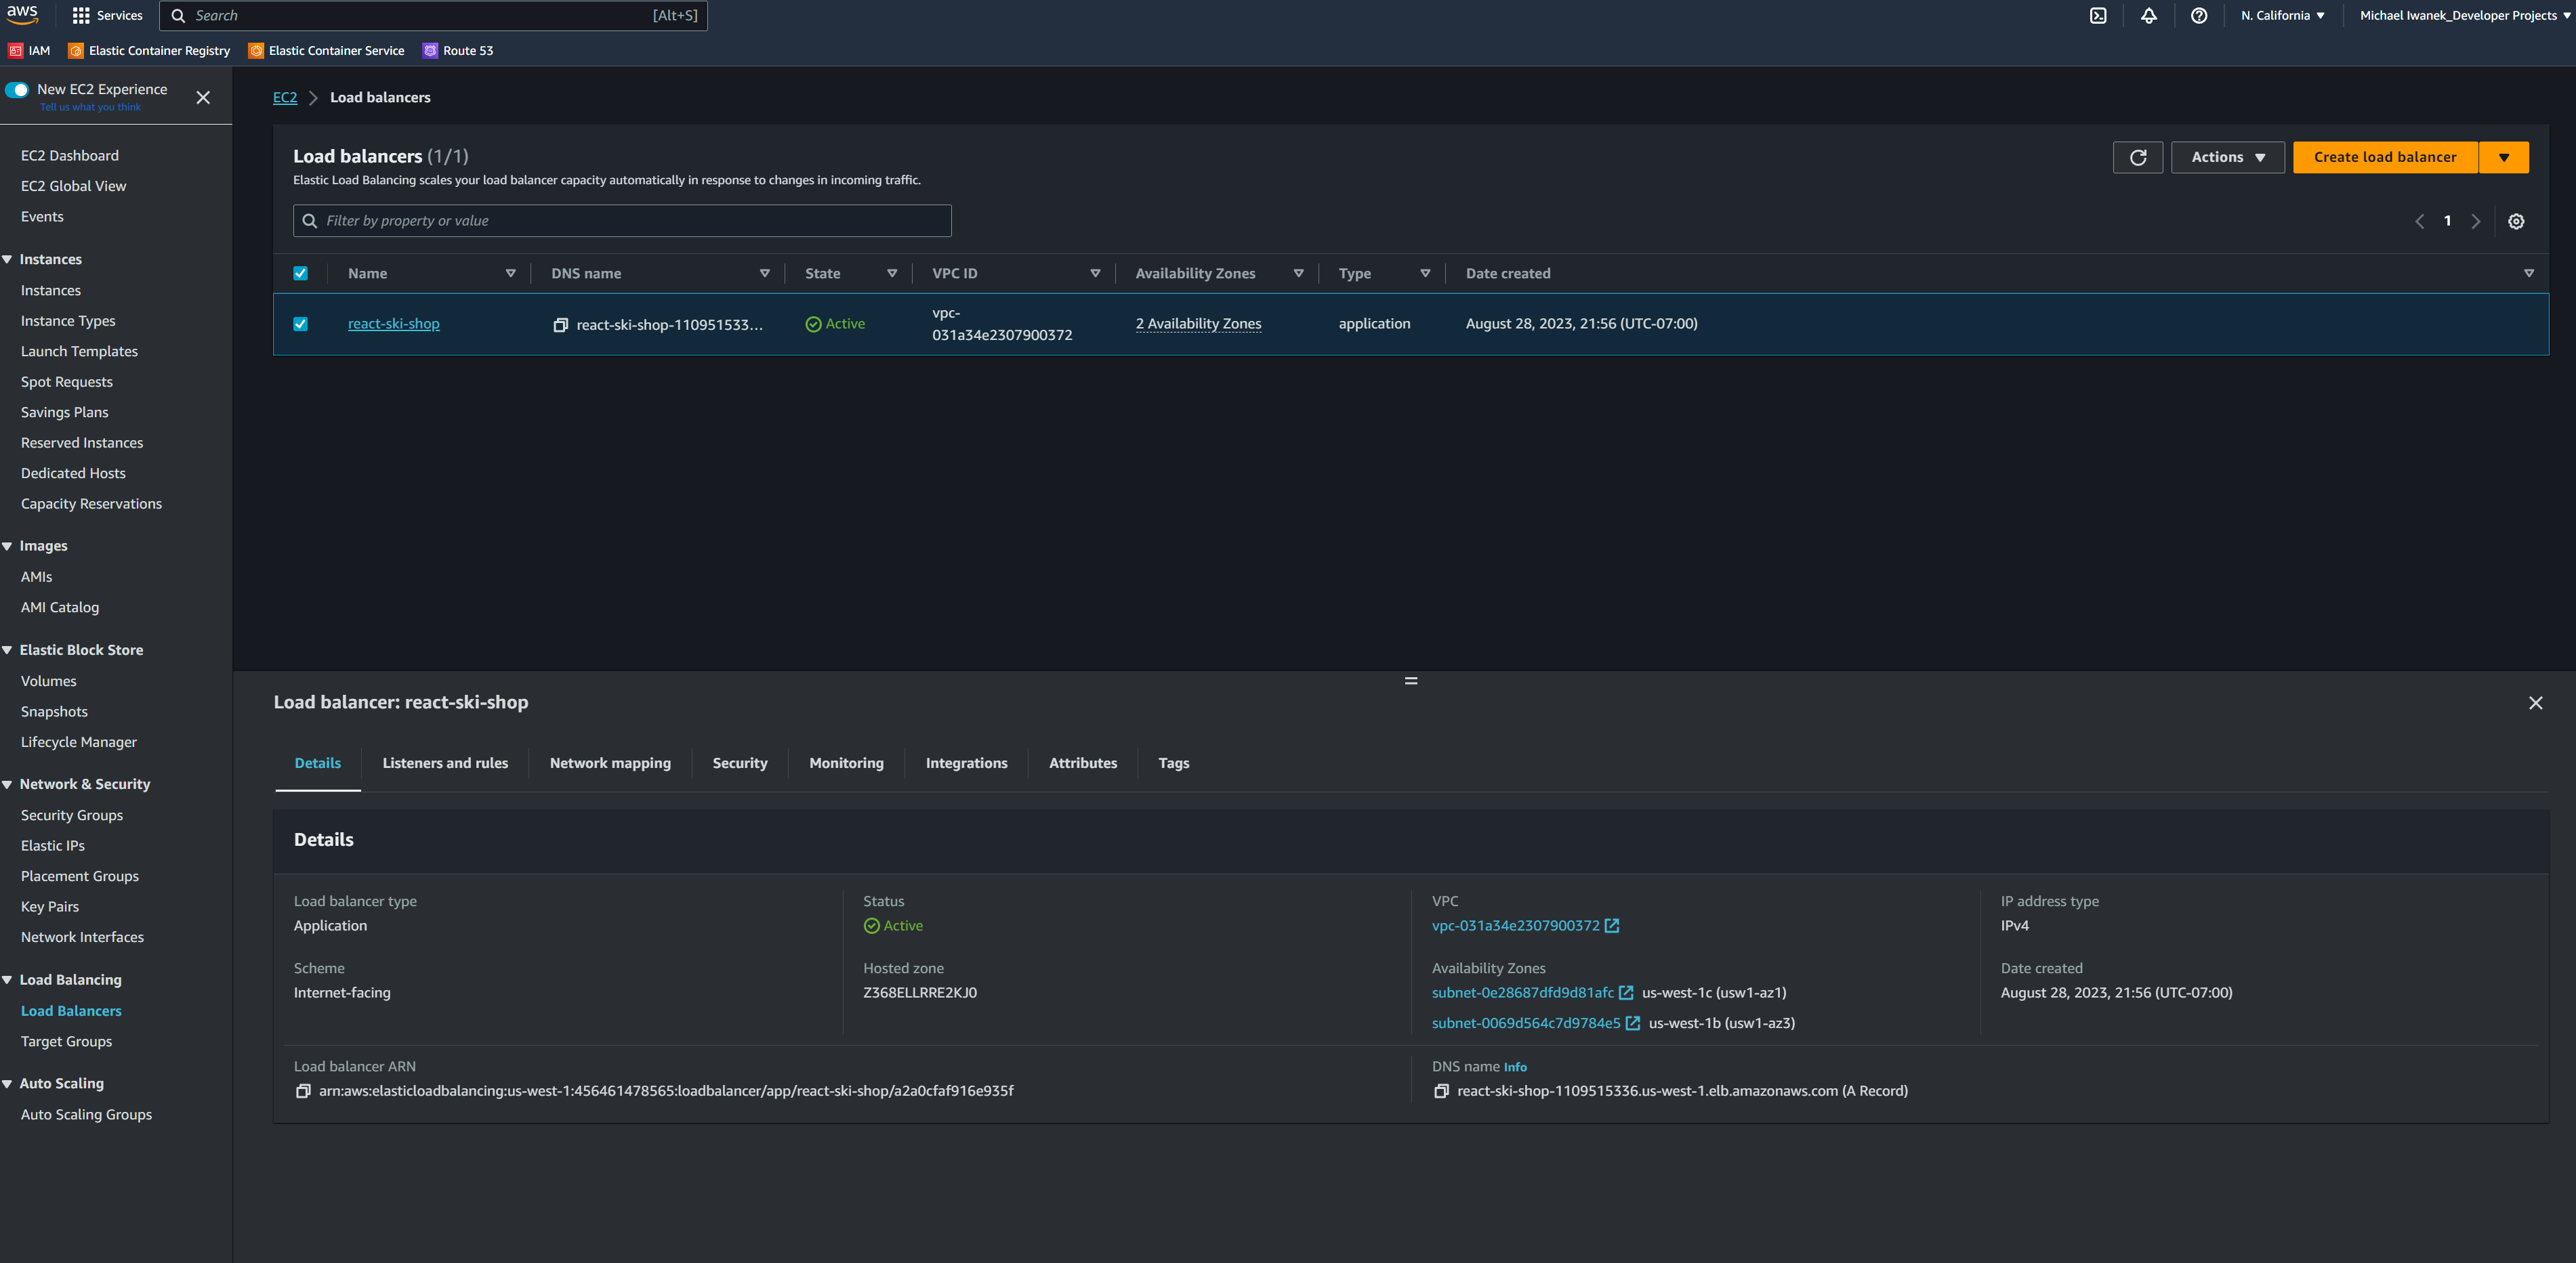Open N. California region selector
This screenshot has width=2576, height=1263.
click(2282, 15)
